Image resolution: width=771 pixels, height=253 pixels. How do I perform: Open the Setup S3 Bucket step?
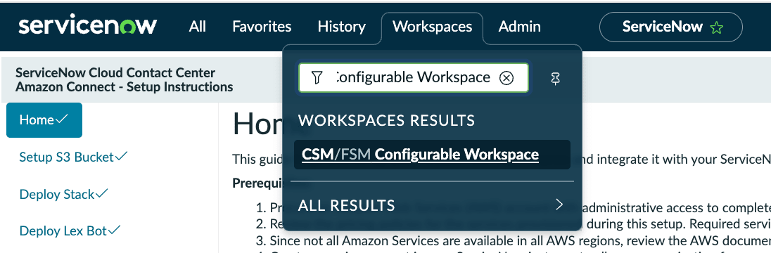[73, 157]
